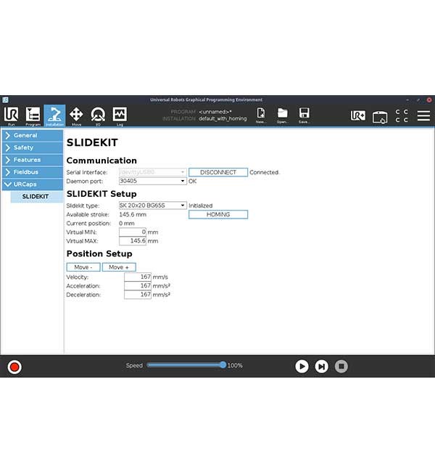Open the Slidekit type dropdown

pos(153,206)
